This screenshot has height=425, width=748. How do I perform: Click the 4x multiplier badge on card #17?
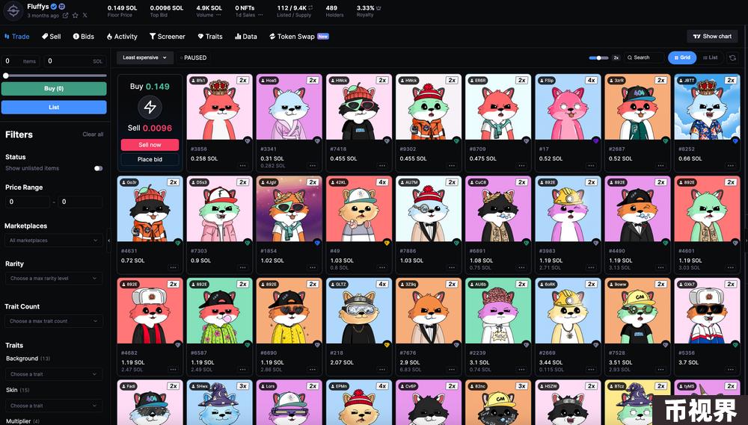[591, 81]
